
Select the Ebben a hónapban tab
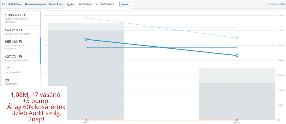click(35, 4)
